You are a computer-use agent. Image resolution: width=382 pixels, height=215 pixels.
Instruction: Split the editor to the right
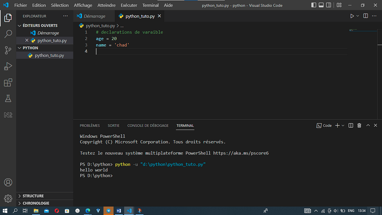(365, 16)
